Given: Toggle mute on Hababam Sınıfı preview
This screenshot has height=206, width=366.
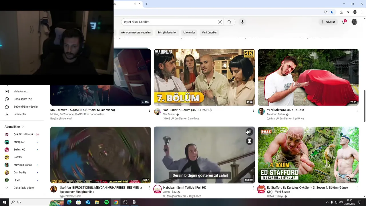Looking at the screenshot, I should pos(249,132).
